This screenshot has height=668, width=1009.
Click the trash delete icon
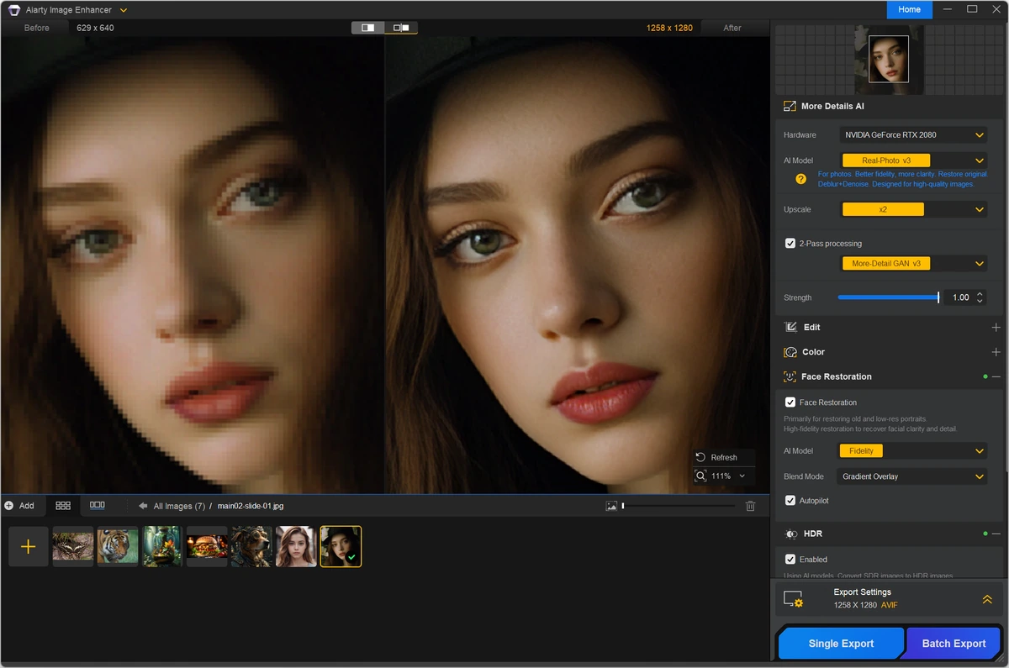[751, 506]
